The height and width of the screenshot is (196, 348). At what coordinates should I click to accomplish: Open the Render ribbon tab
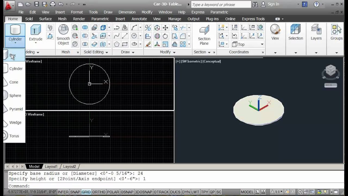click(x=79, y=19)
